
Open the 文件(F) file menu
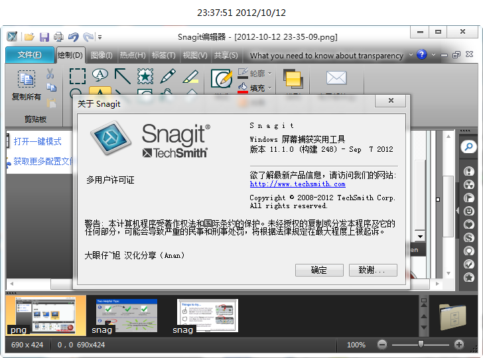pyautogui.click(x=30, y=55)
